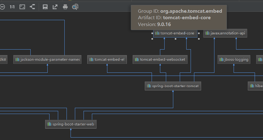This screenshot has width=263, height=140.
Task: Export the diagram to image
Action: 55,7
